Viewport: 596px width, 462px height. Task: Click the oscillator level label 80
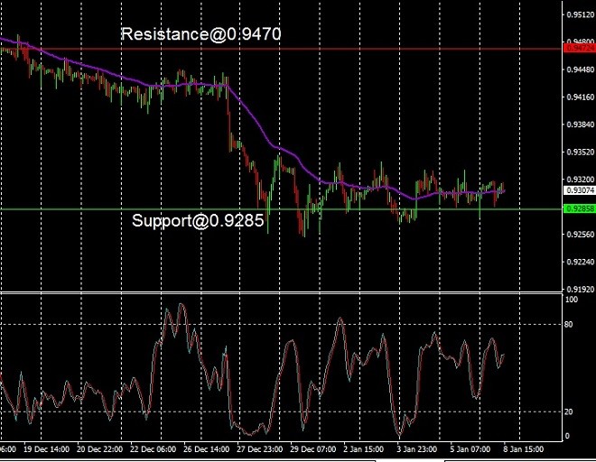click(x=569, y=325)
